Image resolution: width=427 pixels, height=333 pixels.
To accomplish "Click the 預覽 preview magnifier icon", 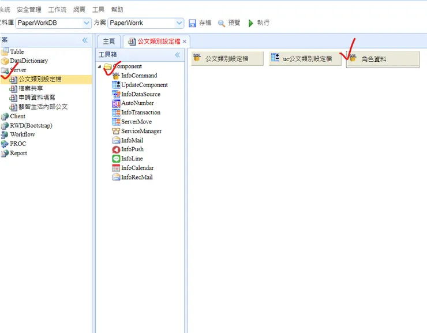I will coord(222,24).
